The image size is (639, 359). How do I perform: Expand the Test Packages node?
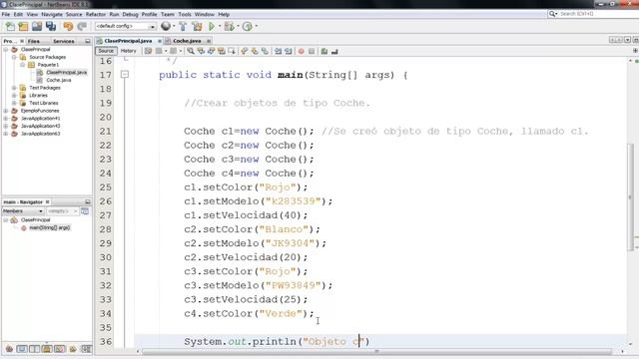pyautogui.click(x=14, y=88)
